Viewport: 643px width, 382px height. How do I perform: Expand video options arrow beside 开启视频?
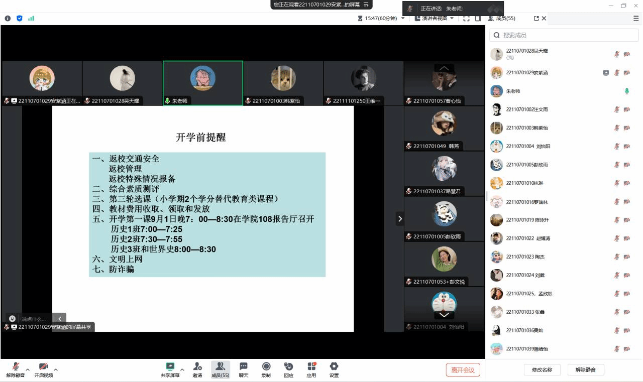click(56, 370)
